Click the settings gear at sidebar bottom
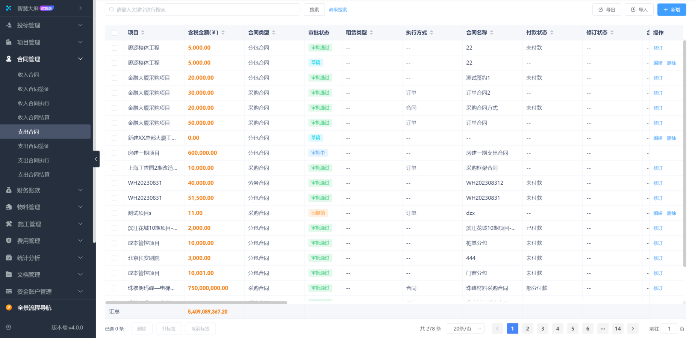This screenshot has height=338, width=695. [9, 327]
